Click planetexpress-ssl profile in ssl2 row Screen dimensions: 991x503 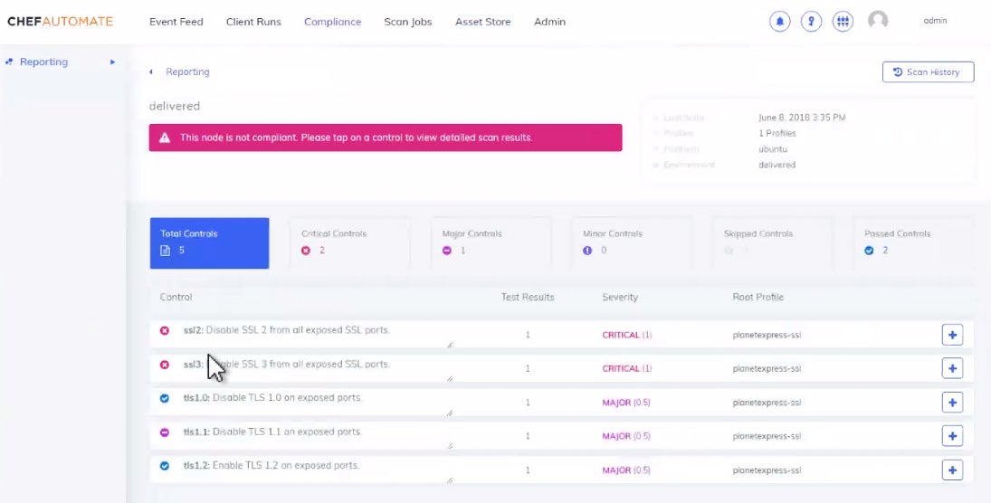(x=767, y=335)
